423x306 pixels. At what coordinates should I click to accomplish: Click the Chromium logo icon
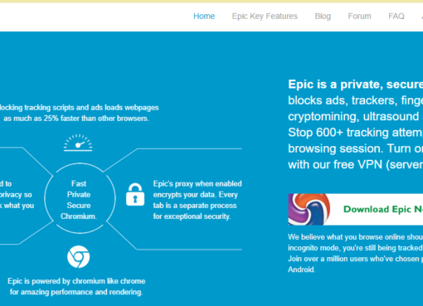79,257
